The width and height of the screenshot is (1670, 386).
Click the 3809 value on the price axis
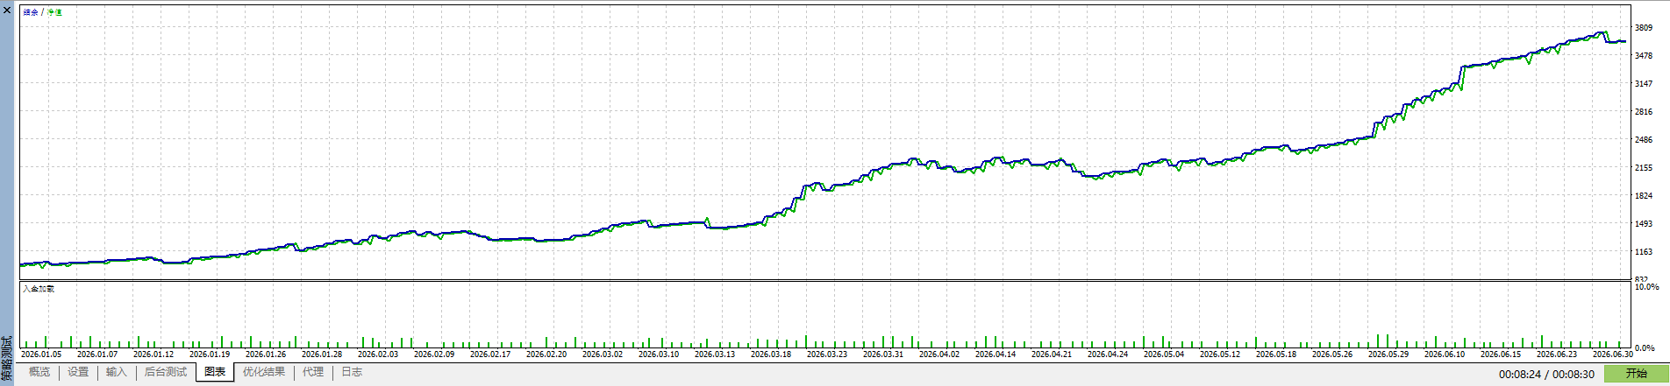[x=1644, y=28]
